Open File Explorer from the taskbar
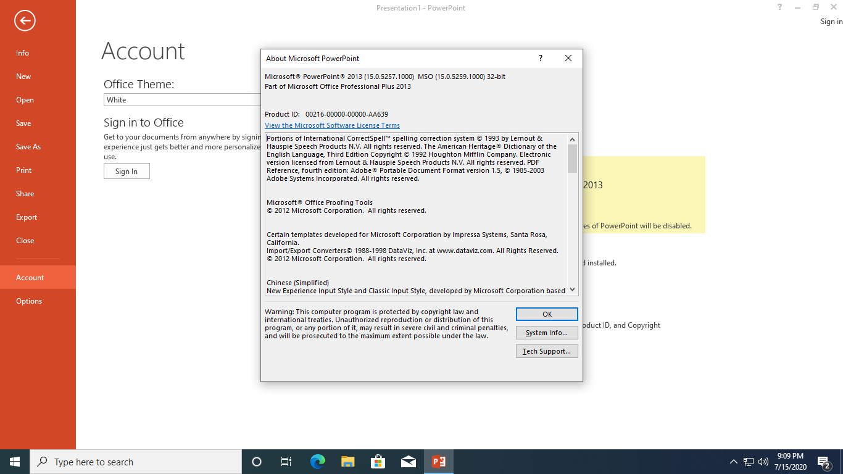The image size is (843, 474). click(x=347, y=462)
